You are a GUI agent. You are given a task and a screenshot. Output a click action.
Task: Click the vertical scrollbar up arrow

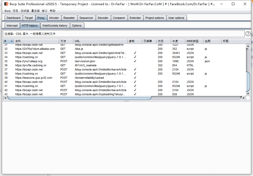248,46
